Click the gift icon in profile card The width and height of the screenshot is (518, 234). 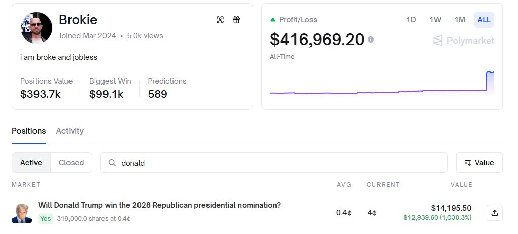click(236, 20)
